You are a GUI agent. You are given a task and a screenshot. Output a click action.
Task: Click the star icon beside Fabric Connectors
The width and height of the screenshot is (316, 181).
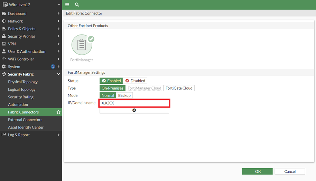[58, 112]
